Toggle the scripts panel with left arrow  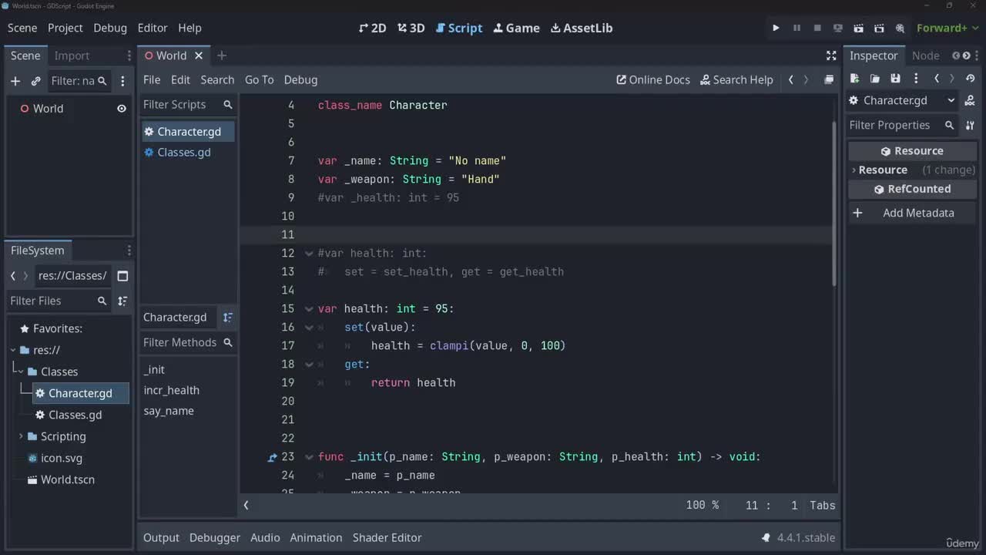[x=246, y=506]
